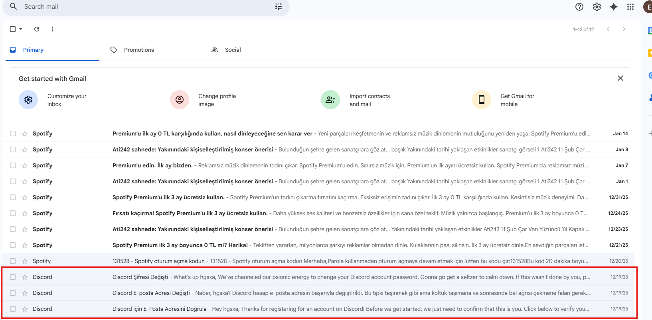The width and height of the screenshot is (652, 320).
Task: Click the Customize your inbox gear icon
Action: click(x=28, y=100)
